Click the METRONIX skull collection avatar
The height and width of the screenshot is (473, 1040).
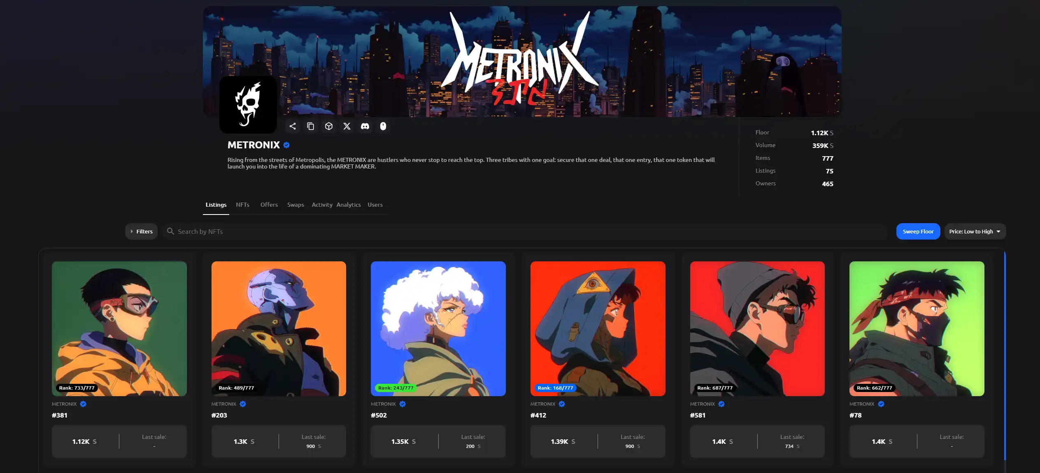248,105
